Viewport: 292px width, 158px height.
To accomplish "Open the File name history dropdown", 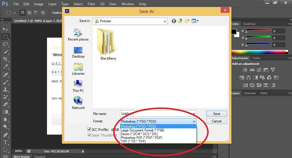I will click(x=194, y=114).
